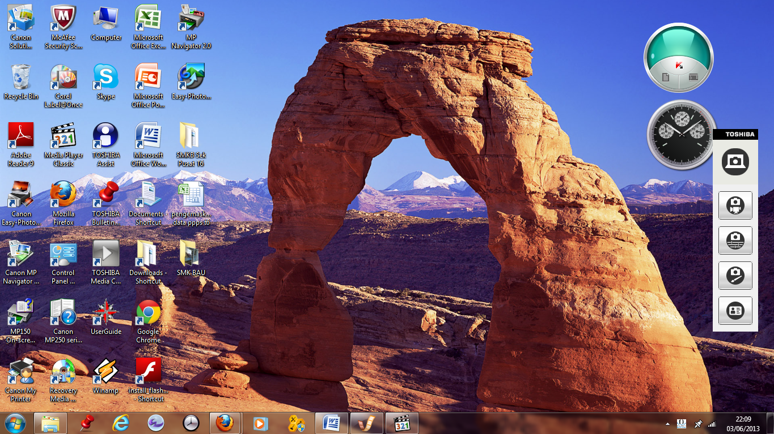
Task: Open Kaspersky gadget reports document button
Action: [x=666, y=77]
